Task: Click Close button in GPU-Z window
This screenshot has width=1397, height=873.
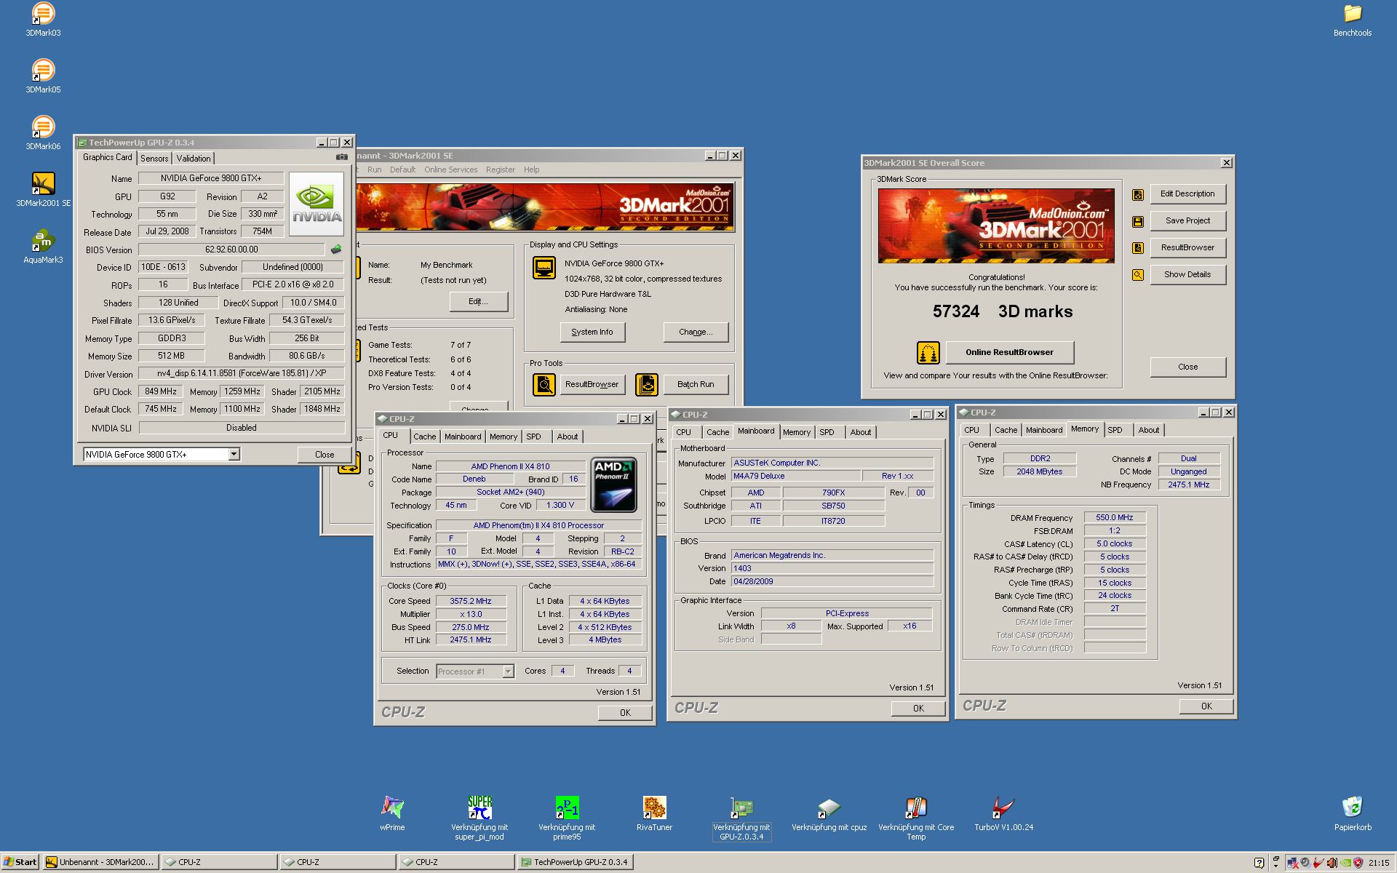Action: pyautogui.click(x=325, y=454)
